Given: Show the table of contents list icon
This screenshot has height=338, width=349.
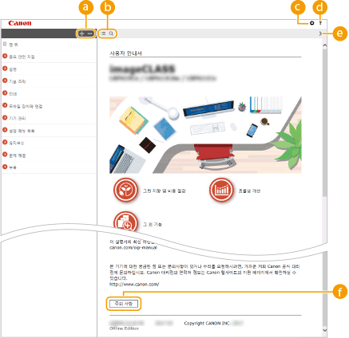Looking at the screenshot, I should (103, 33).
